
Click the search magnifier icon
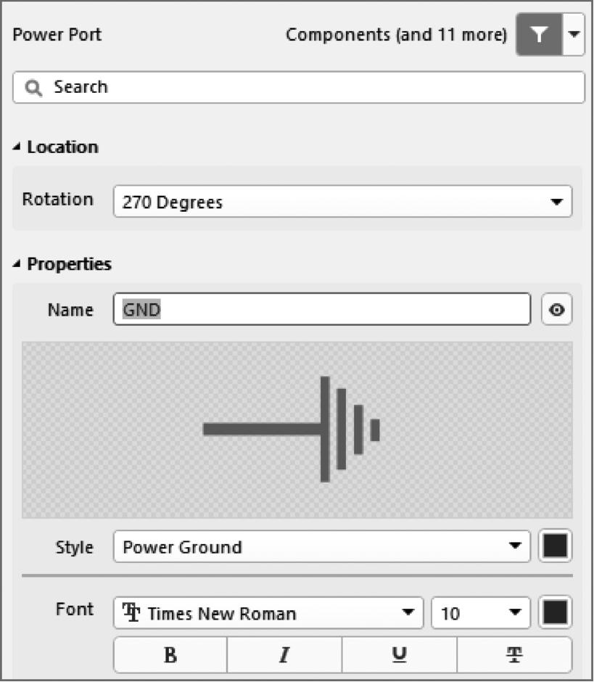[33, 88]
